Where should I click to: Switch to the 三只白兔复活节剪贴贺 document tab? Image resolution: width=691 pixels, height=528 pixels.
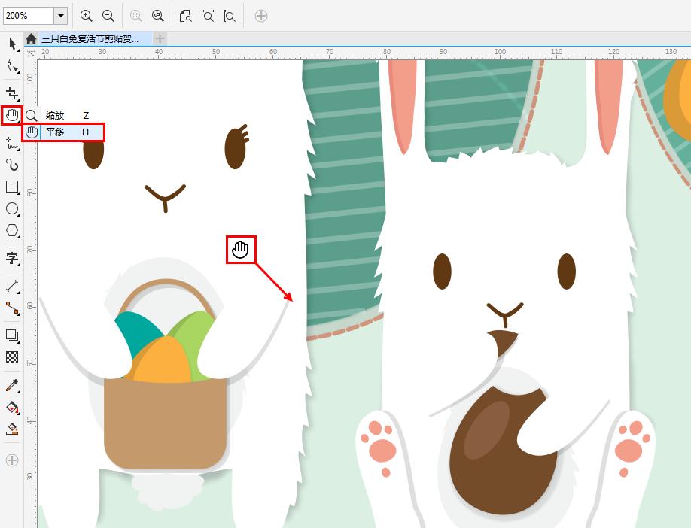[90, 38]
